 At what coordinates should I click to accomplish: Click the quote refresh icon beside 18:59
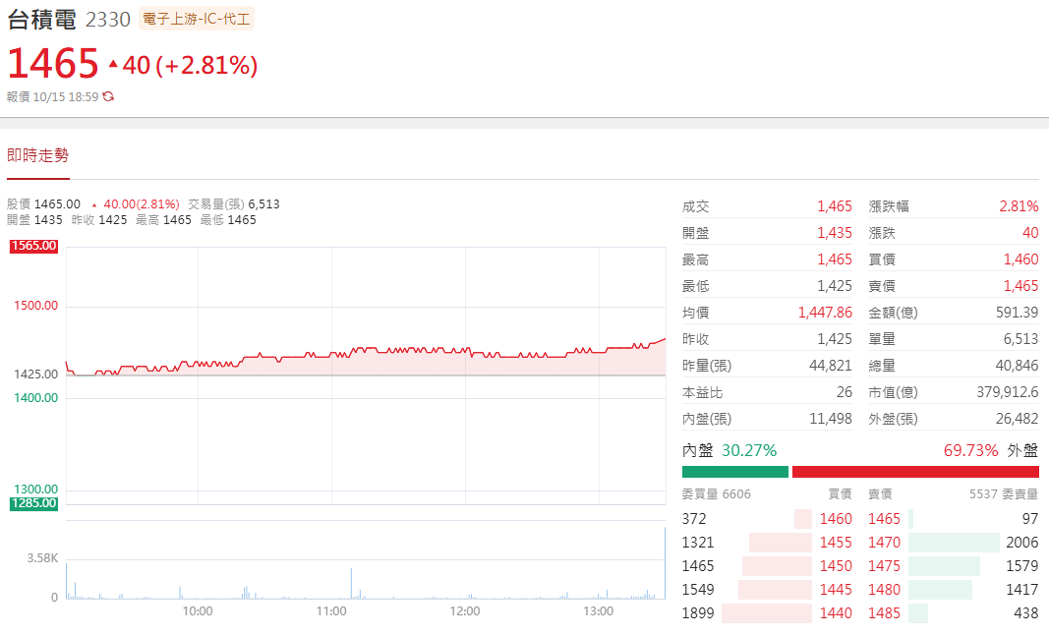pyautogui.click(x=108, y=96)
